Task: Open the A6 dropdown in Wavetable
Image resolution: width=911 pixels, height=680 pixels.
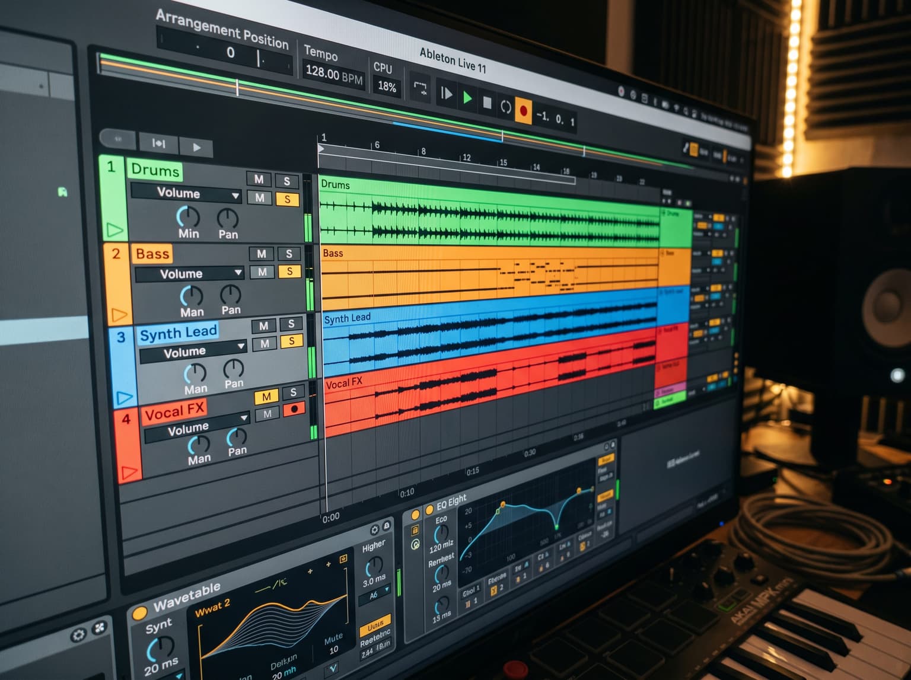Action: pyautogui.click(x=375, y=593)
